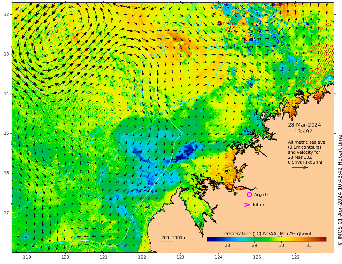Viewport: 342px width, 264px height.
Task: Click the colorbar tick label 31
Action: pos(309,245)
